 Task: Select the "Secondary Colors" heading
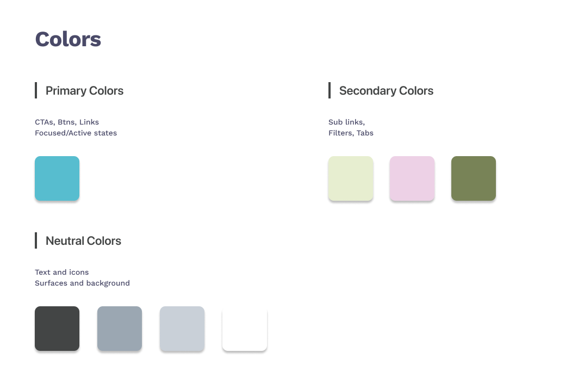tap(386, 91)
